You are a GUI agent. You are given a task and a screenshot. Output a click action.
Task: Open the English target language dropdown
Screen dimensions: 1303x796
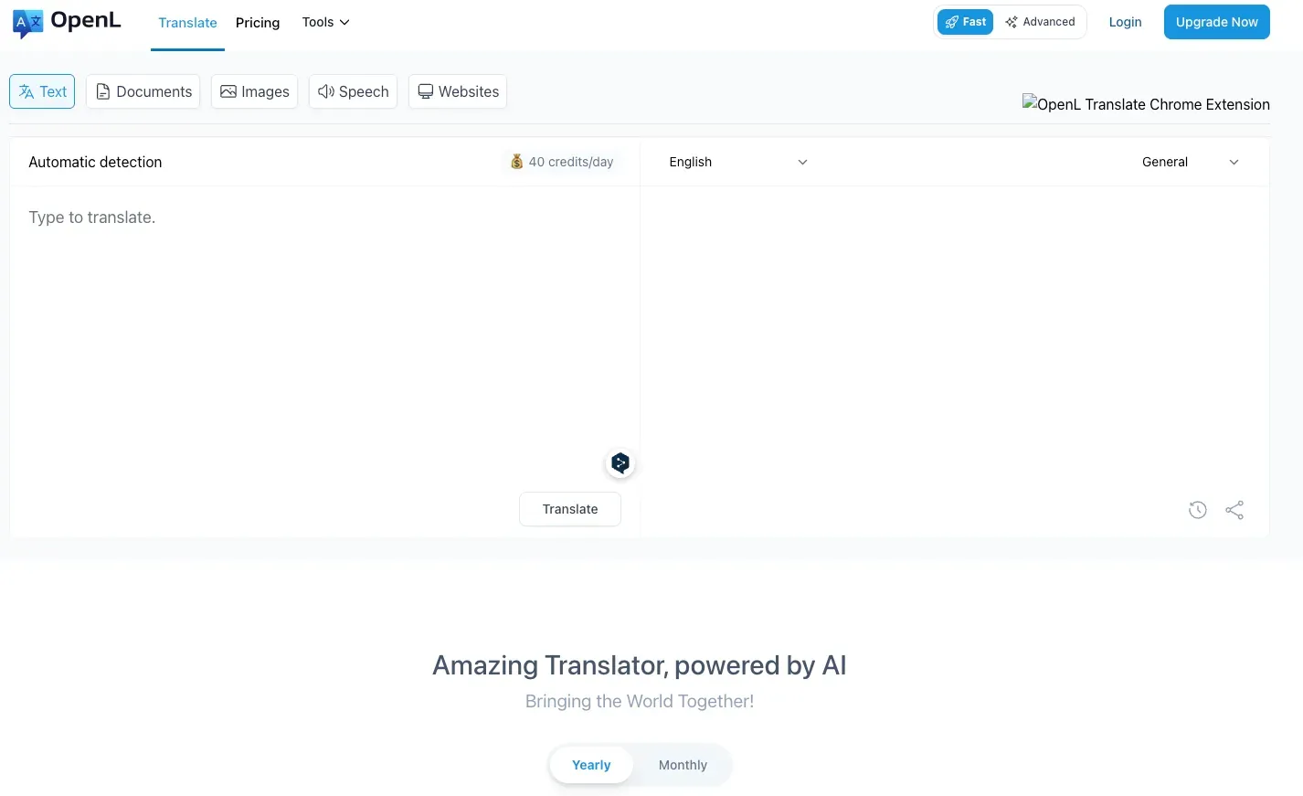tap(738, 162)
